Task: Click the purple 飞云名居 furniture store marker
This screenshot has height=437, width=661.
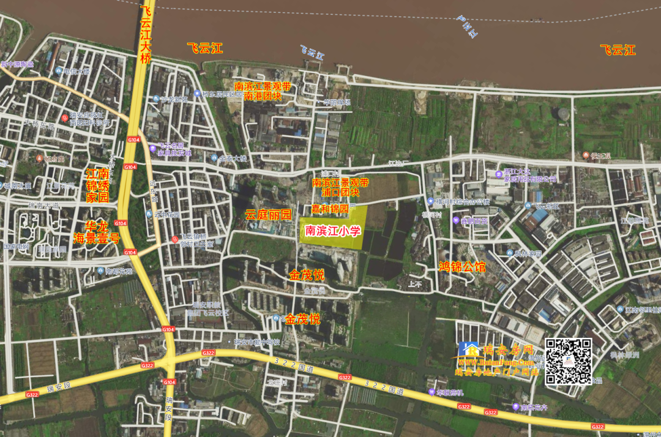Action: (x=152, y=148)
